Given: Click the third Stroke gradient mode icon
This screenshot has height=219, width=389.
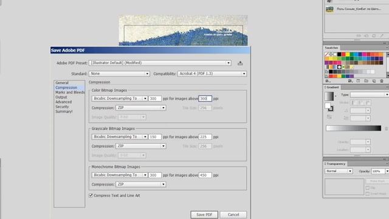Looking at the screenshot, I should pyautogui.click(x=368, y=103).
